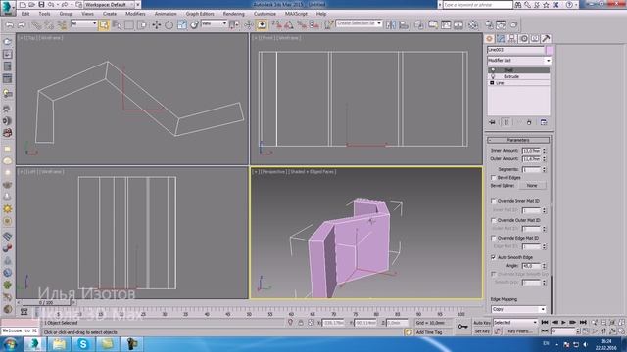Click Remove Modifier from stack icon
Screen dimensions: 627x352
click(529, 122)
